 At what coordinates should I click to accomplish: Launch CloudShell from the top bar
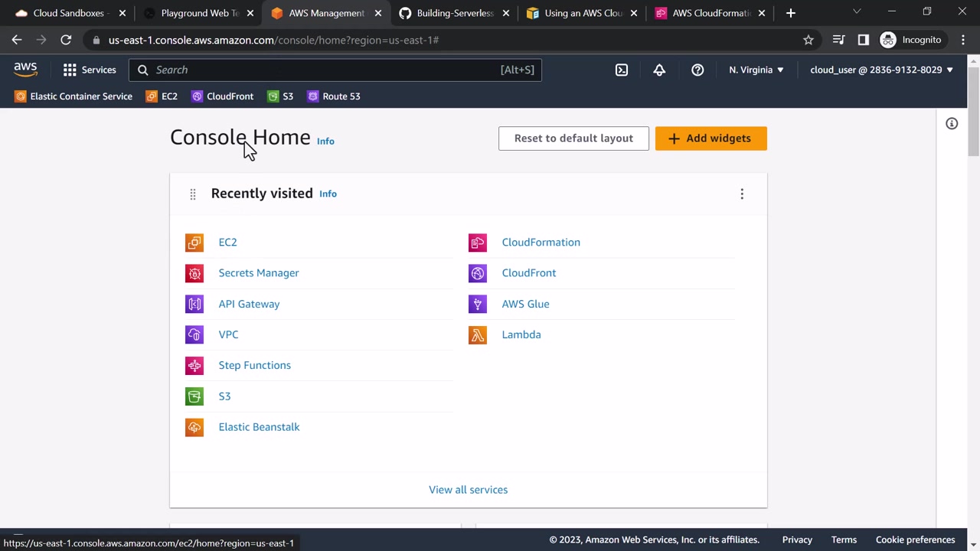(x=622, y=70)
